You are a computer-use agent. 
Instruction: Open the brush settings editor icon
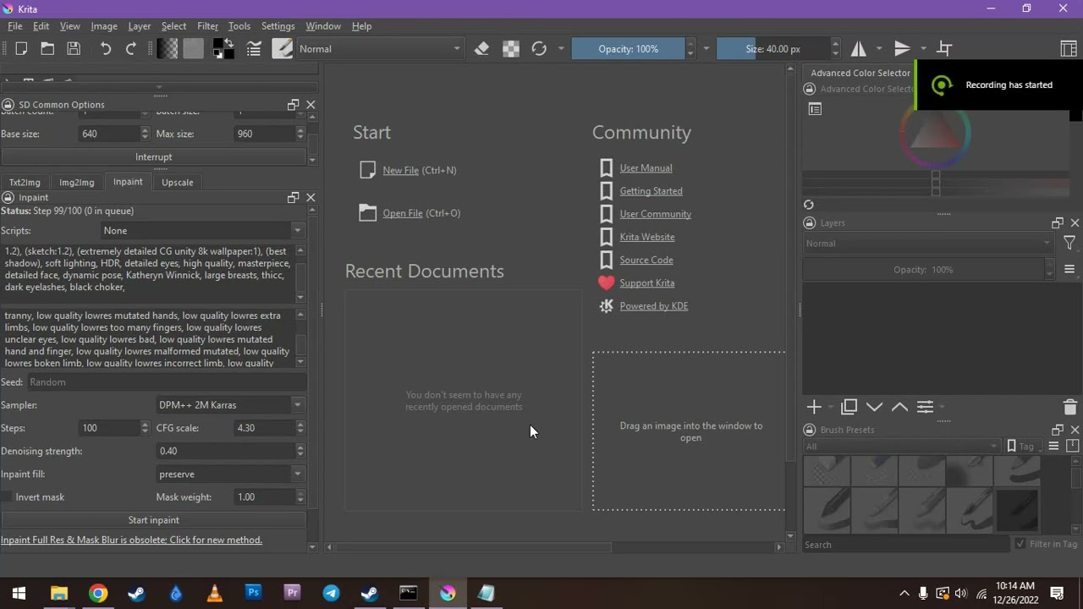point(254,49)
